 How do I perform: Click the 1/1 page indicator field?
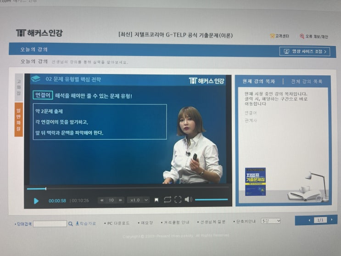coord(320,220)
